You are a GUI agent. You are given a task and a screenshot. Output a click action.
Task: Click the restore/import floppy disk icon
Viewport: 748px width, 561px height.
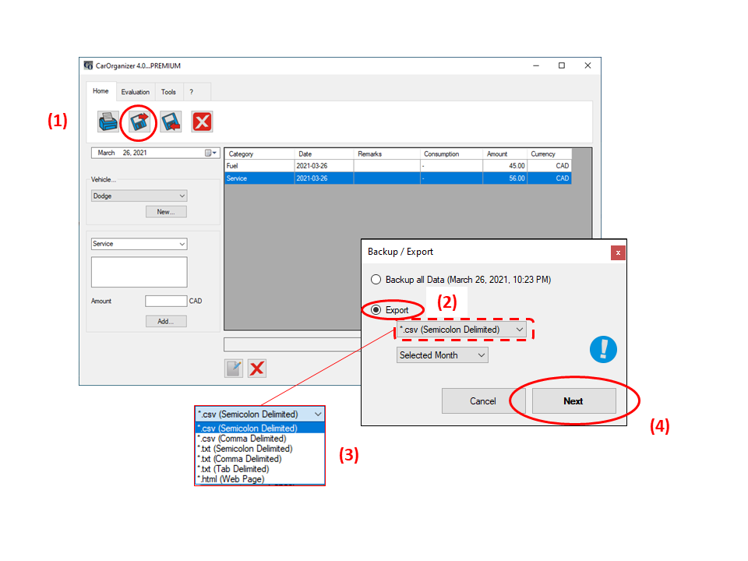click(171, 122)
